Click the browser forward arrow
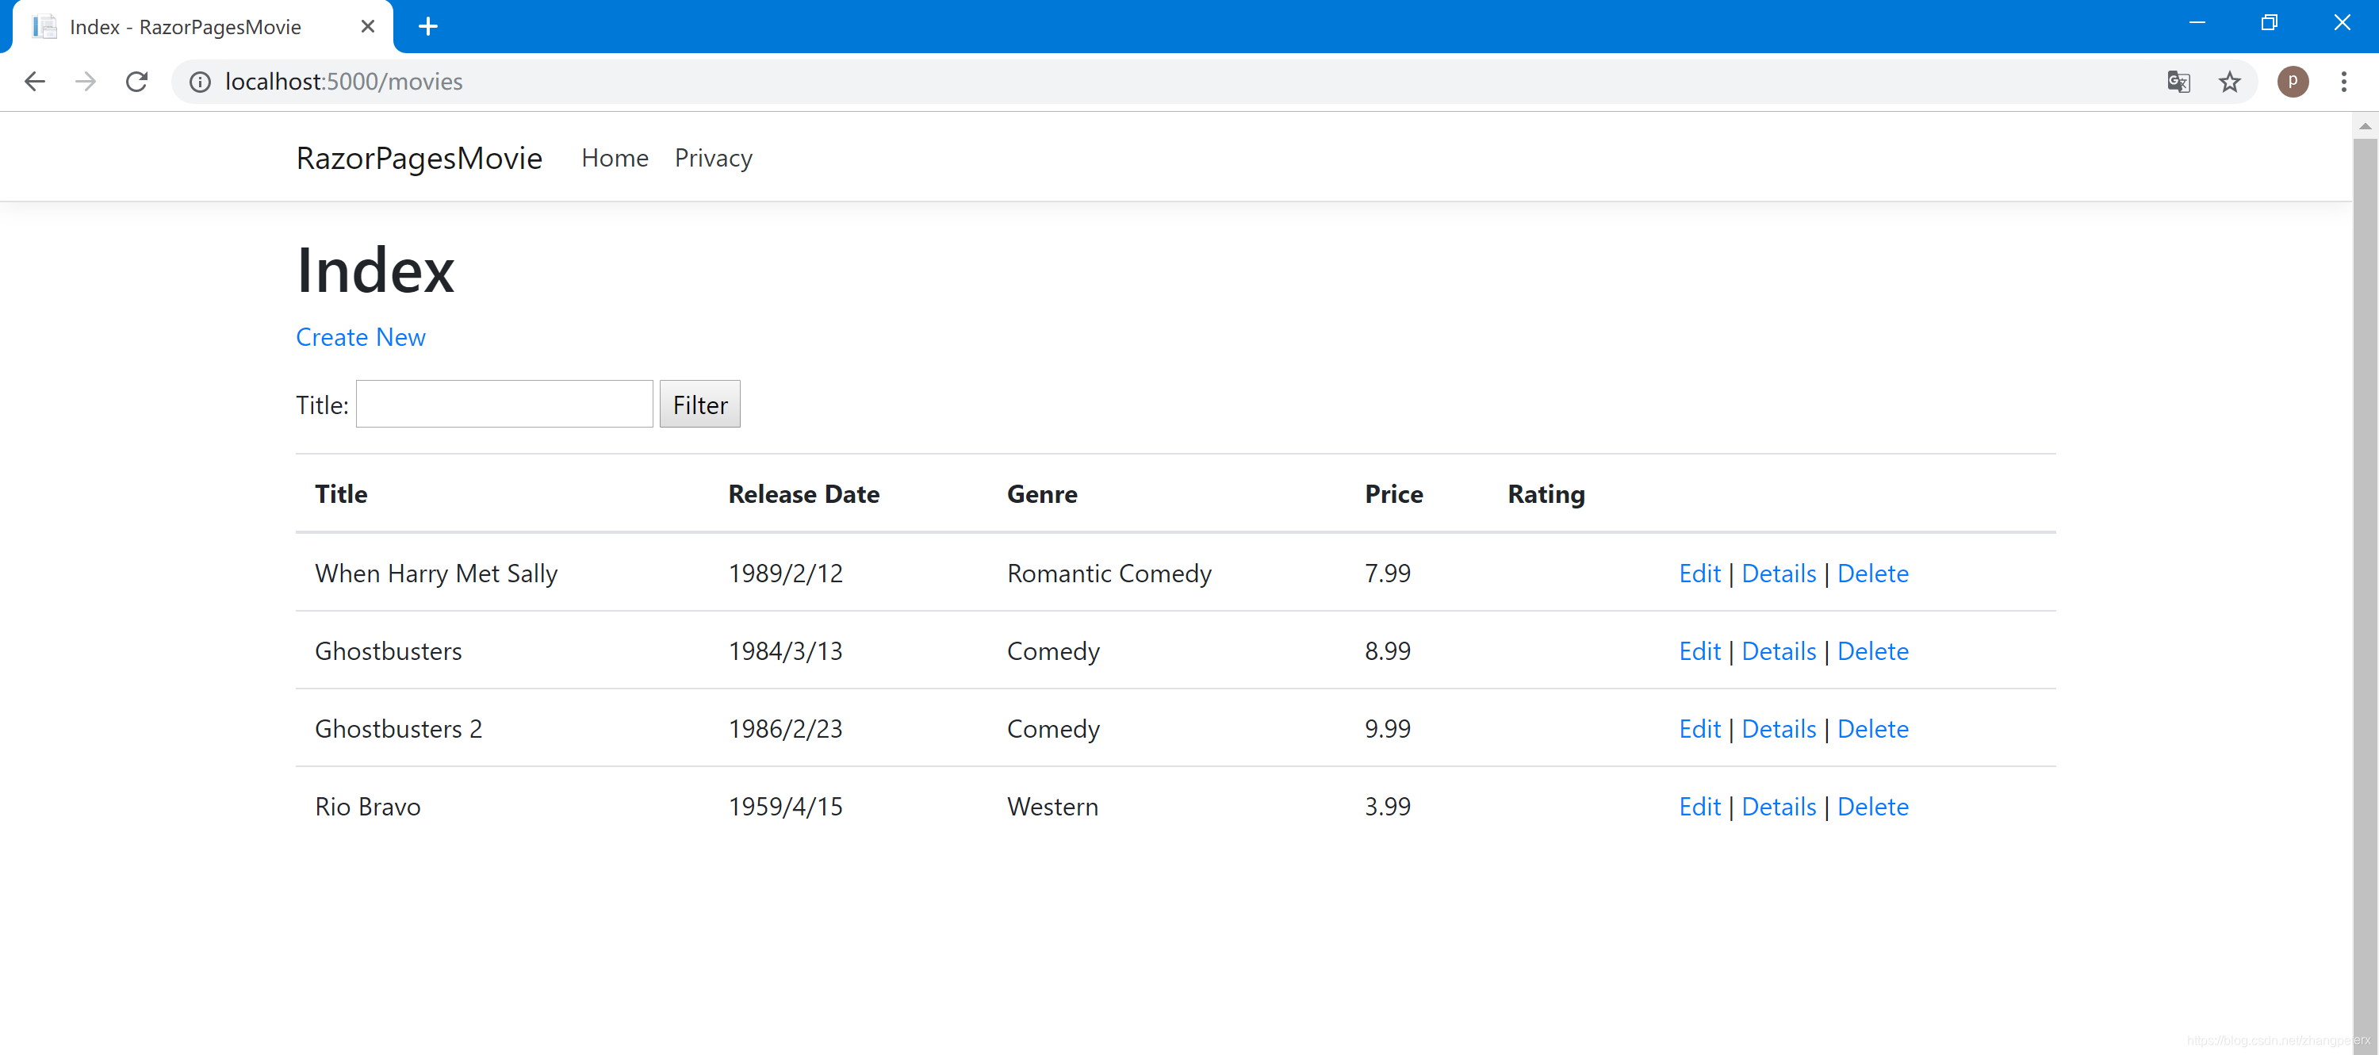 85,81
